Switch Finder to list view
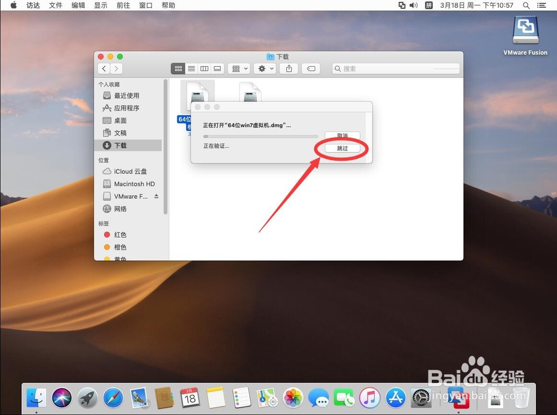Viewport: 557px width, 415px height. (x=191, y=68)
